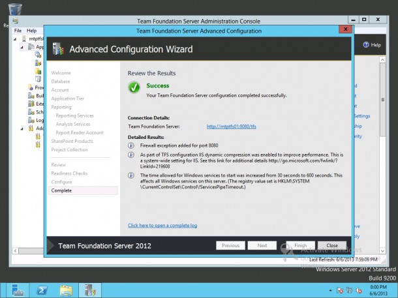Click 'Firewall exception added for port 8080' text
The height and width of the screenshot is (298, 398).
coord(179,145)
